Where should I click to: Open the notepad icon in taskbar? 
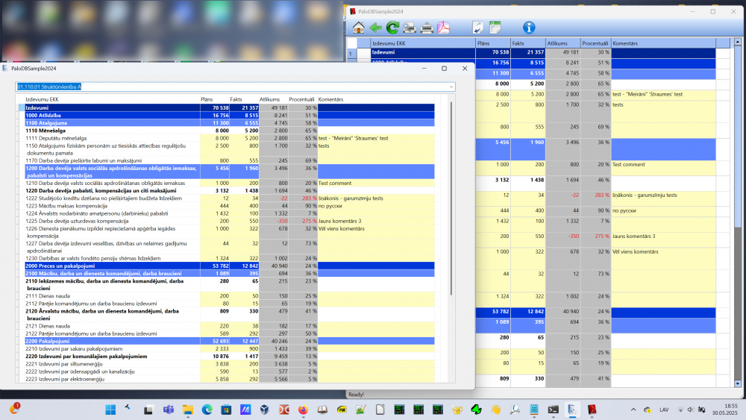(534, 410)
